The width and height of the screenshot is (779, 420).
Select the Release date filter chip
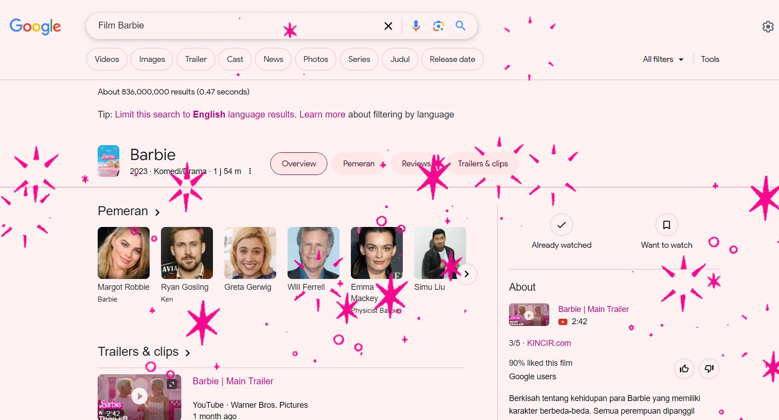pyautogui.click(x=453, y=59)
